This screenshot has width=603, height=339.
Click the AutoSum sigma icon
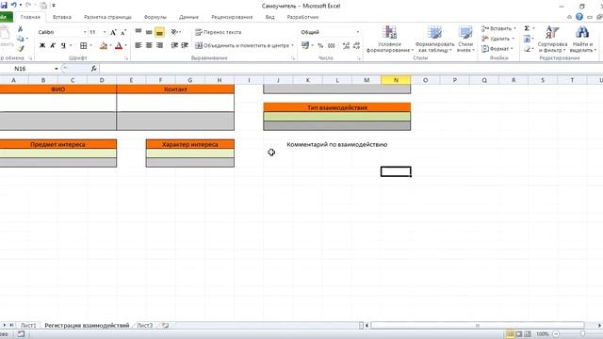[527, 28]
